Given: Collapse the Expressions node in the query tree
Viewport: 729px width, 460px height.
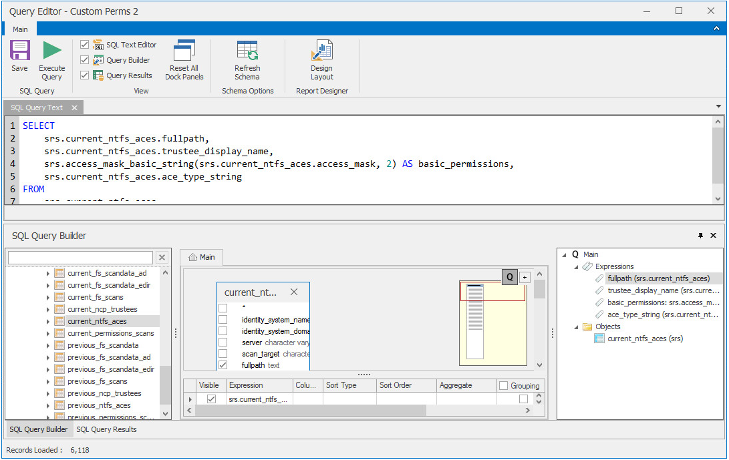Looking at the screenshot, I should click(x=575, y=266).
